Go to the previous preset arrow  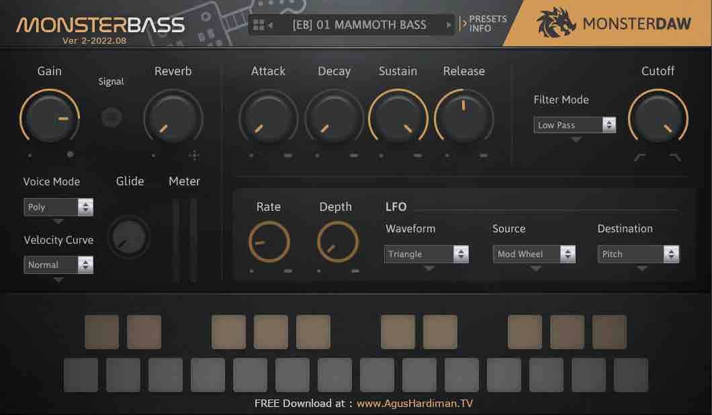pos(271,26)
